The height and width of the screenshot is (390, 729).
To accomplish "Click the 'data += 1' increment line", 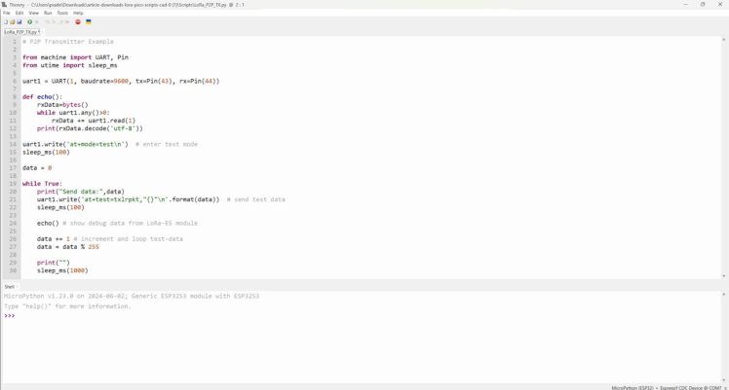I will [54, 239].
